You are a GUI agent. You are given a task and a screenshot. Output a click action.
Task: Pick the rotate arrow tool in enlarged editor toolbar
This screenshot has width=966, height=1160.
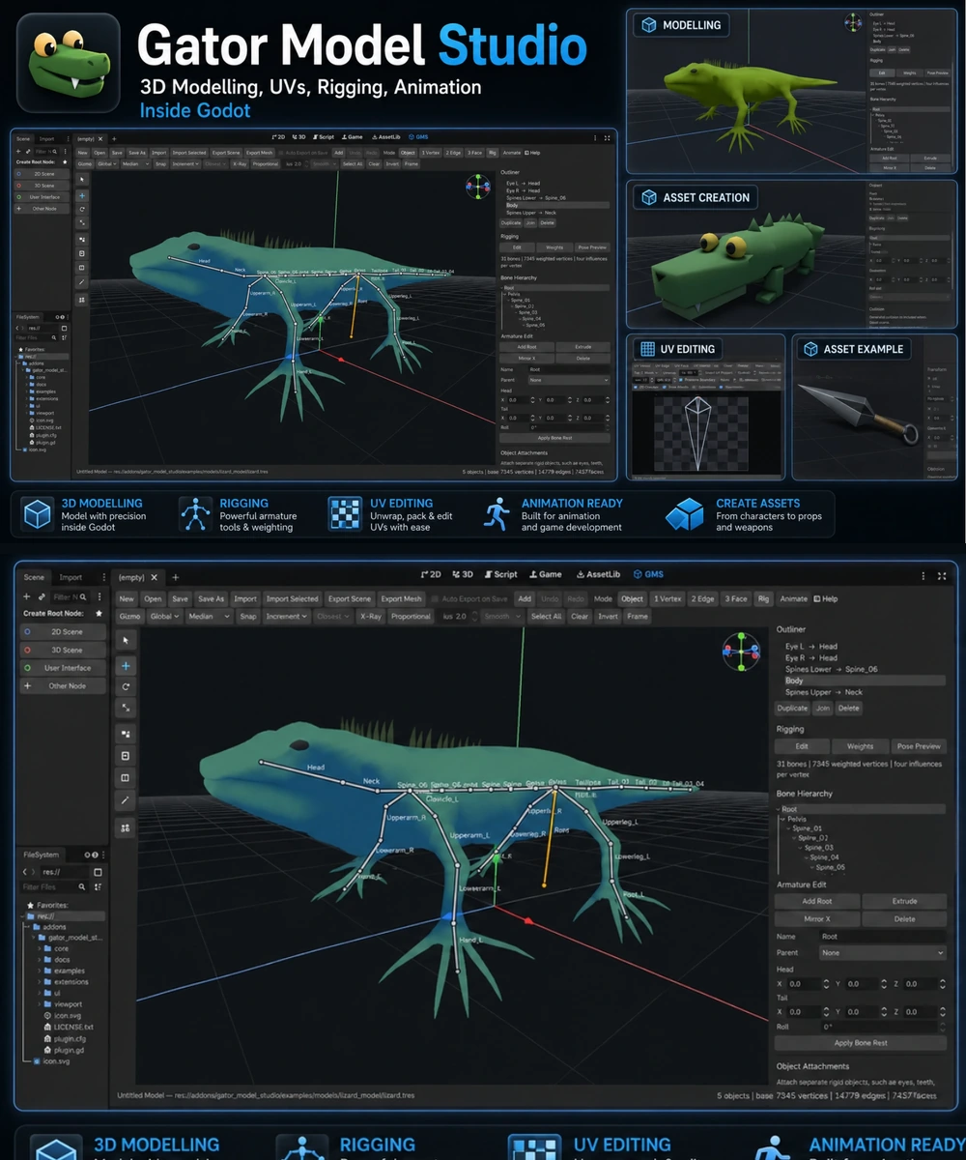coord(127,687)
